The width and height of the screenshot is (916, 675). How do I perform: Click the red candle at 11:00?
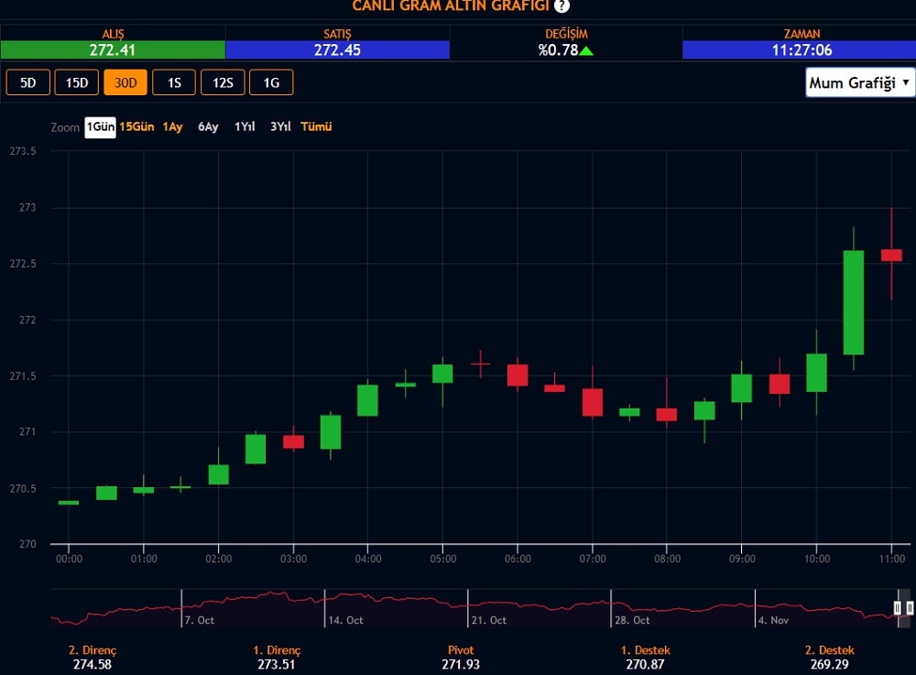pyautogui.click(x=891, y=255)
